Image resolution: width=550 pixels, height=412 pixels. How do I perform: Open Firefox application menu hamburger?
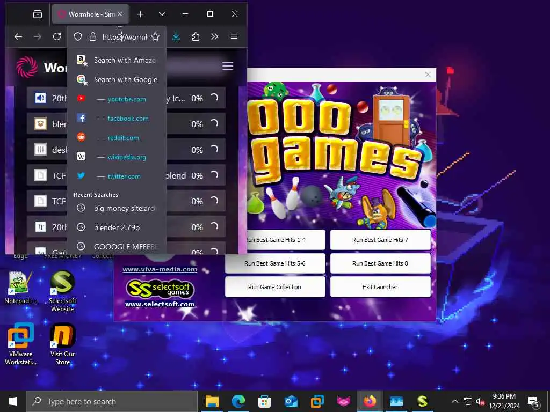pyautogui.click(x=234, y=36)
